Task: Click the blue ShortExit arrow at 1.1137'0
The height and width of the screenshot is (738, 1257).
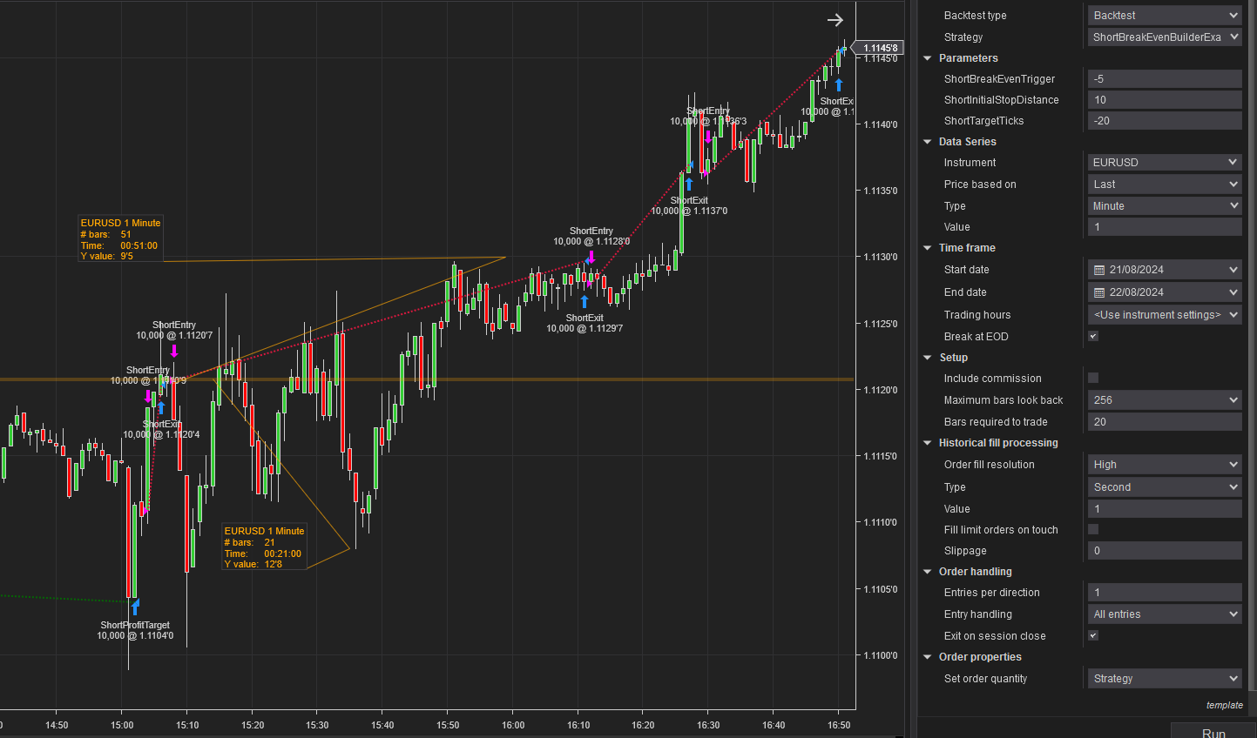Action: pos(689,184)
